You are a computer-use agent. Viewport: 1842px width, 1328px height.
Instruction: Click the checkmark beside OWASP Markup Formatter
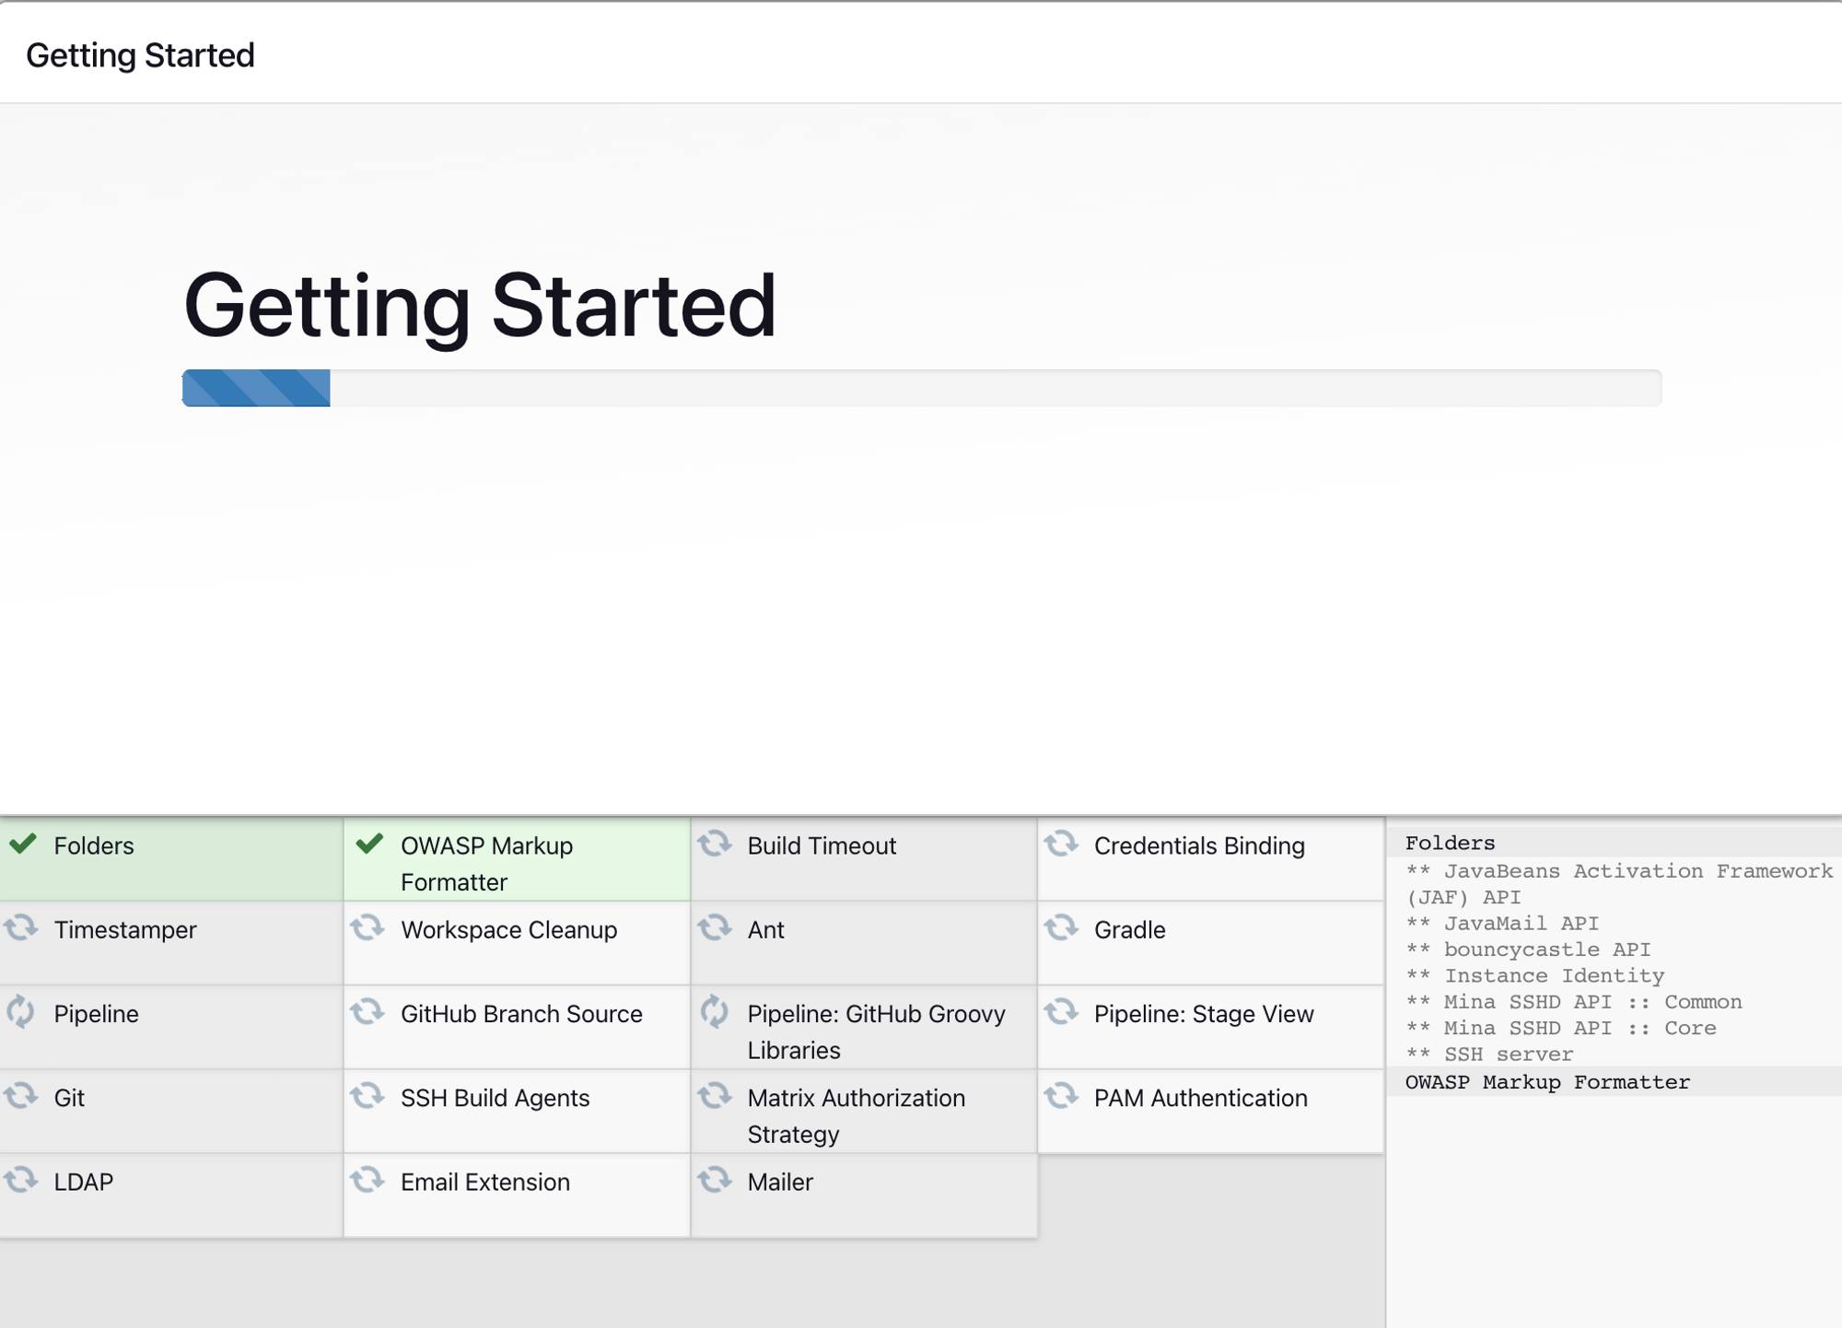click(369, 843)
